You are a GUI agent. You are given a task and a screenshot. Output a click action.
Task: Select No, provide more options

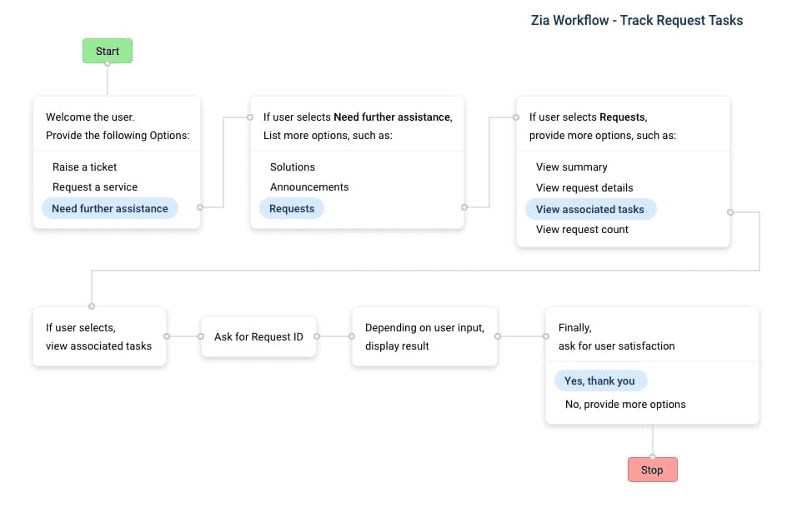pos(625,404)
